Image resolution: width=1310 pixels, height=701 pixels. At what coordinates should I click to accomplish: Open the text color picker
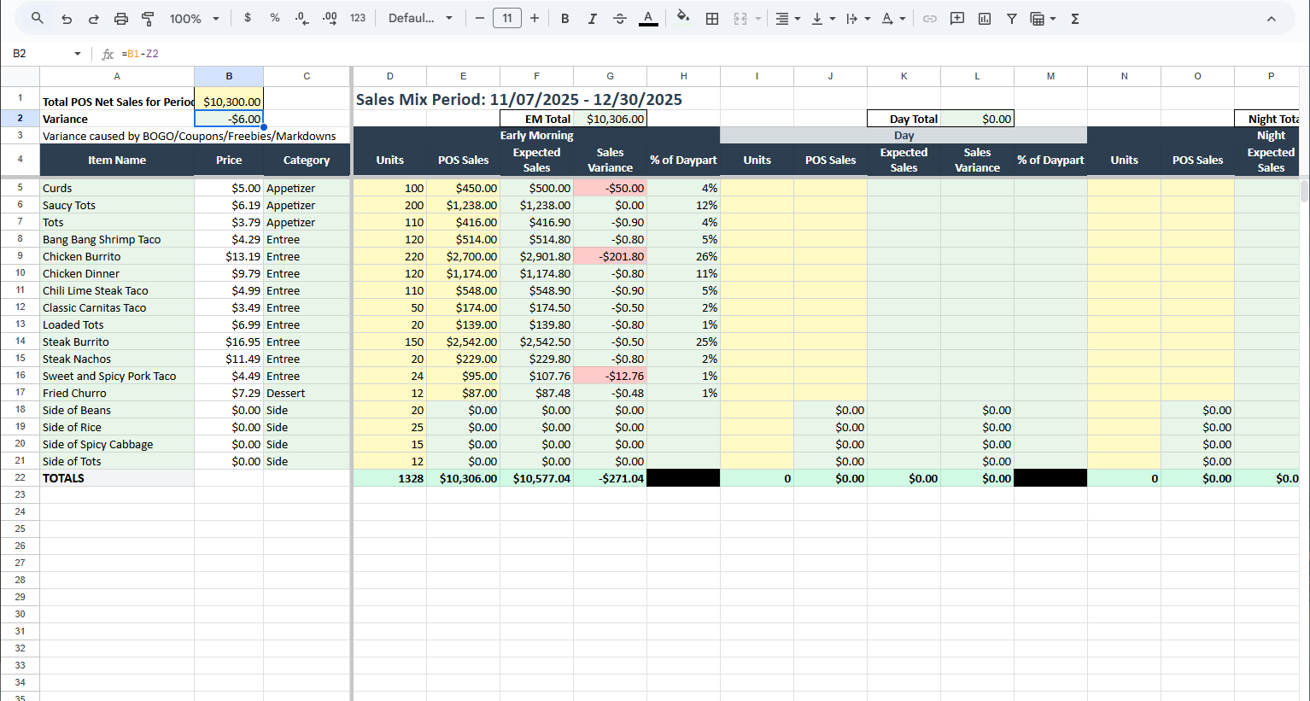[x=648, y=18]
